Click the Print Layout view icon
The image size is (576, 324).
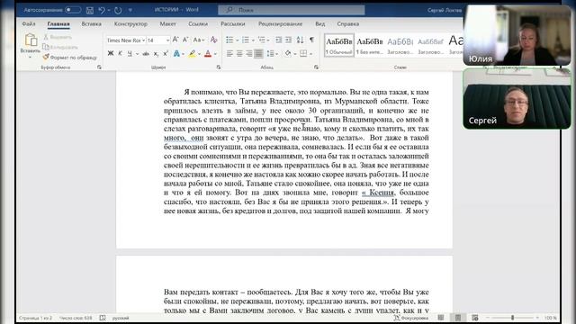[x=458, y=318]
